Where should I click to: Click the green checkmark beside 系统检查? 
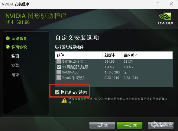click(x=8, y=39)
